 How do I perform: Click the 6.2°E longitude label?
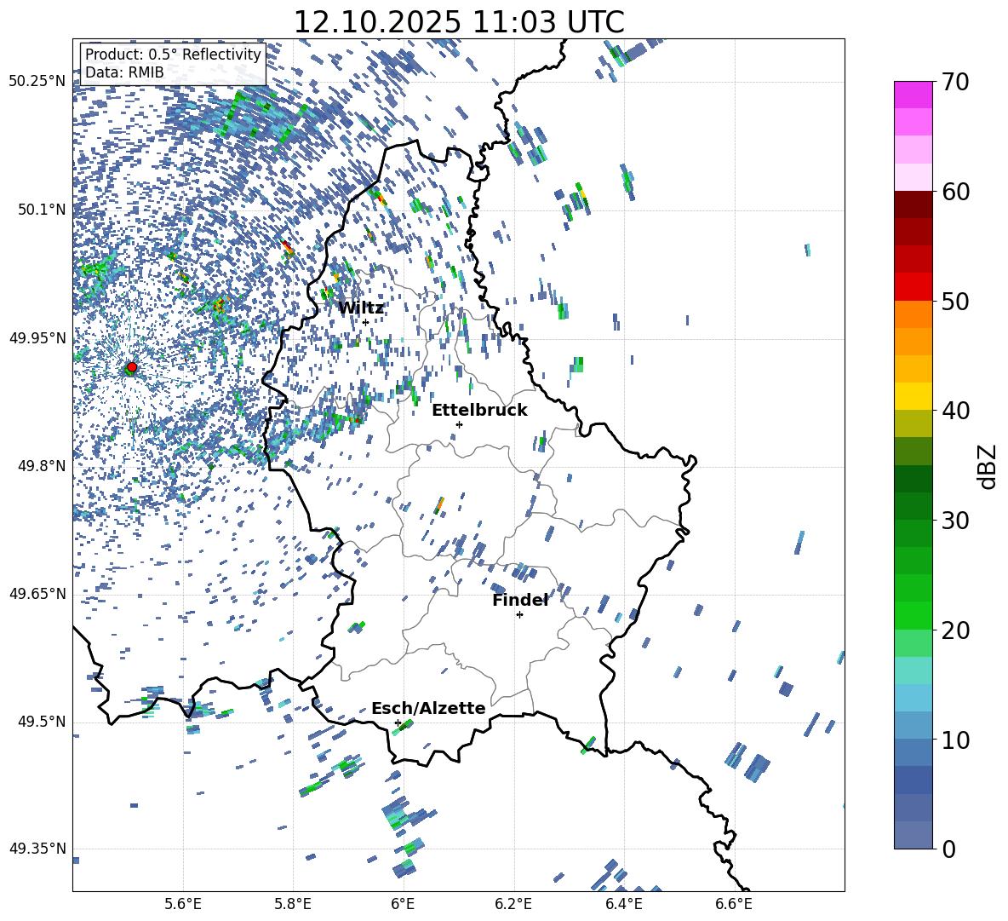click(513, 904)
